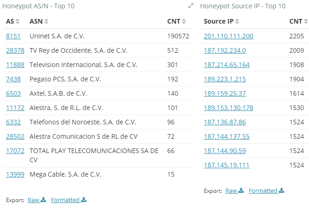Select Alestra, S. de R.L. cell
This screenshot has width=309, height=209.
click(66, 108)
